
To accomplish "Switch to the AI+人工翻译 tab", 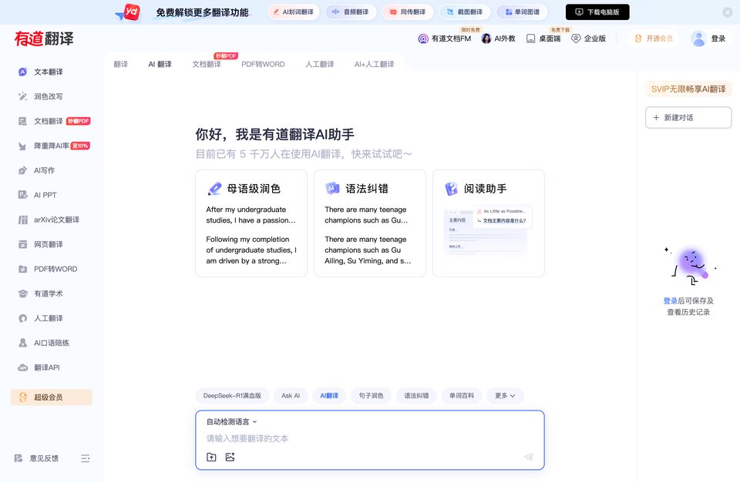I will (375, 64).
